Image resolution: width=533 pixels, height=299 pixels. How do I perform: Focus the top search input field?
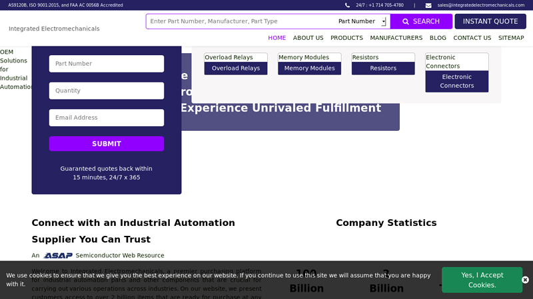241,21
